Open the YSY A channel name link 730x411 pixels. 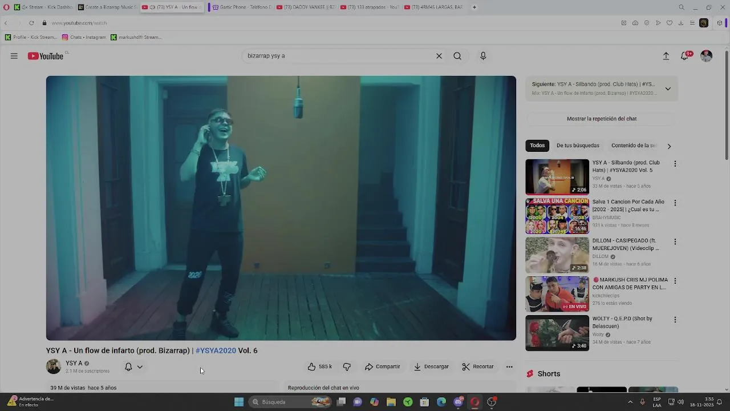pyautogui.click(x=74, y=363)
